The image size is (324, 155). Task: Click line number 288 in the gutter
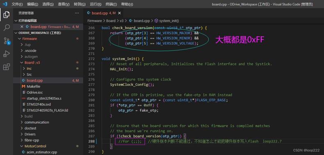pyautogui.click(x=91, y=141)
